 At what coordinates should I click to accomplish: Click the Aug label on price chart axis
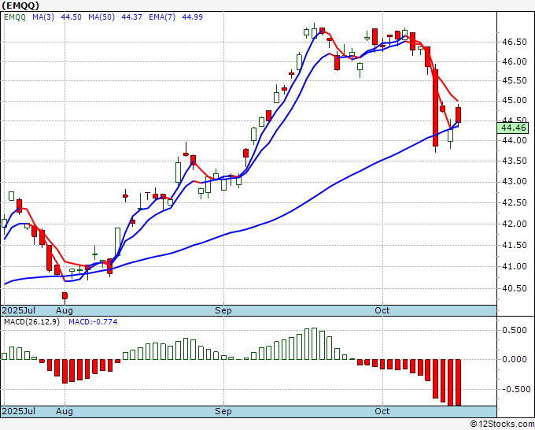tap(65, 310)
